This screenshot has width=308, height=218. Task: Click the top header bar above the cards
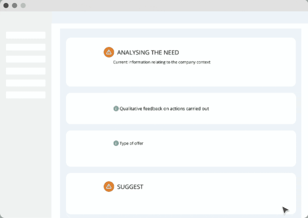(x=179, y=17)
